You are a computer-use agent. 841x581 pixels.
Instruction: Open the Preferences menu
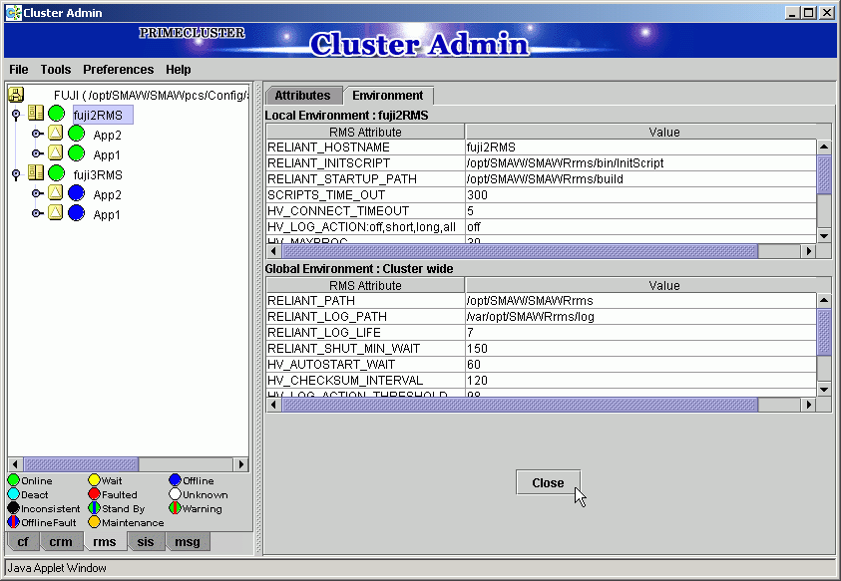click(x=118, y=70)
